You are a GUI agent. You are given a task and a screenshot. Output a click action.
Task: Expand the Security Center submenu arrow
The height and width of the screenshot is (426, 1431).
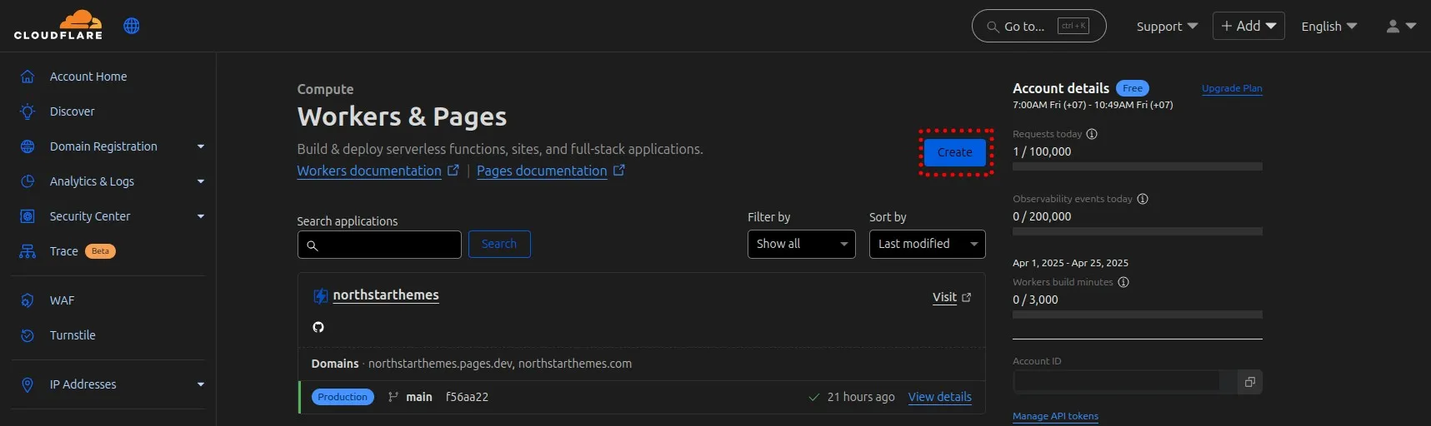(201, 216)
